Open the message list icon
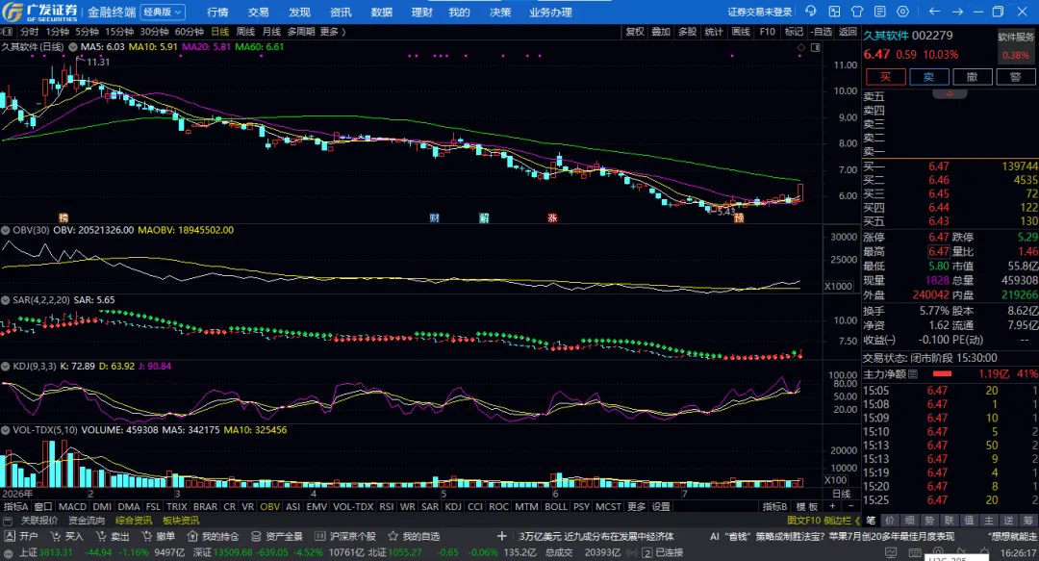Screen dimensions: 1039x561 coord(880,12)
